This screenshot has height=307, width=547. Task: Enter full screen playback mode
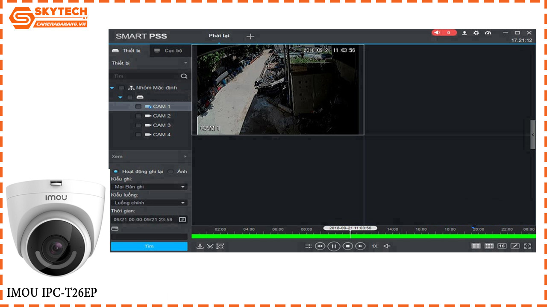528,246
